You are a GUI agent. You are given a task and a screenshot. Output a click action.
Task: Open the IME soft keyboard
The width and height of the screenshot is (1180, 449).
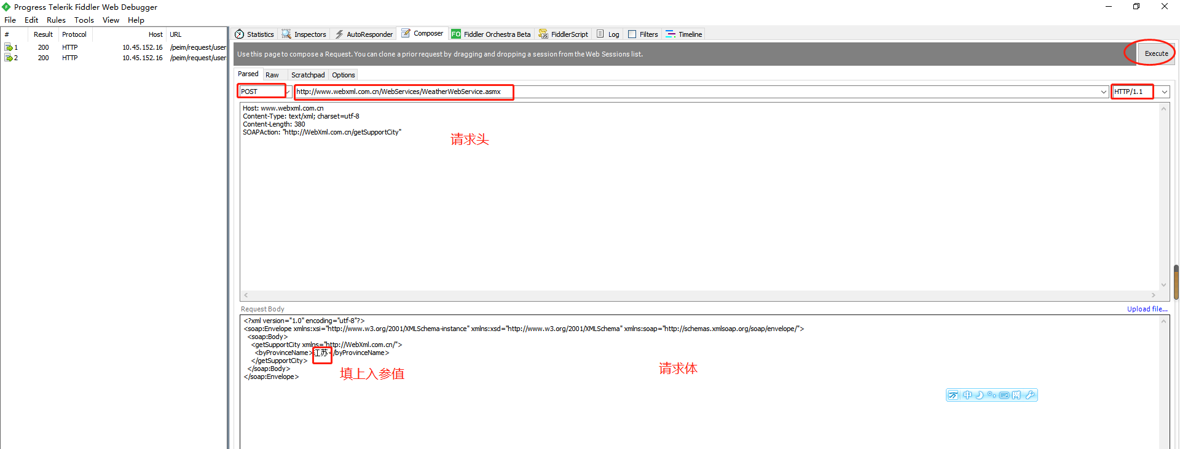click(x=1004, y=395)
